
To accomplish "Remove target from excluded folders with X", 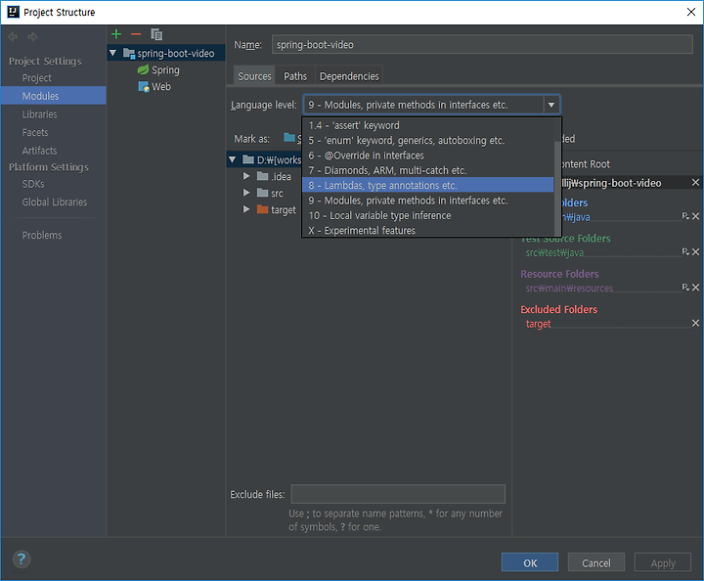I will click(x=695, y=323).
